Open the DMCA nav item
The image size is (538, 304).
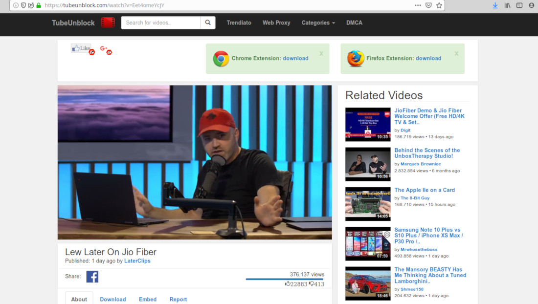(x=354, y=22)
